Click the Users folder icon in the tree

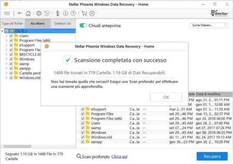click(16, 36)
